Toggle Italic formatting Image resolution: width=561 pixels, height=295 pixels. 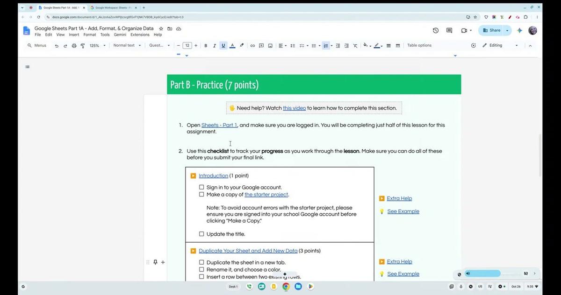tap(215, 46)
